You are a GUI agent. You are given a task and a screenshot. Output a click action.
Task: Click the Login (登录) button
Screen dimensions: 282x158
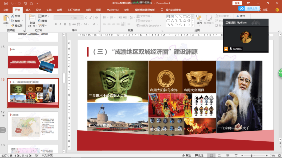click(x=237, y=3)
